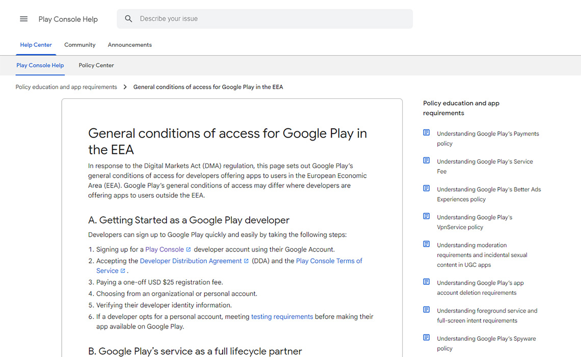Viewport: 581px width, 357px height.
Task: Click the article icon beside app account deletion
Action: click(427, 282)
